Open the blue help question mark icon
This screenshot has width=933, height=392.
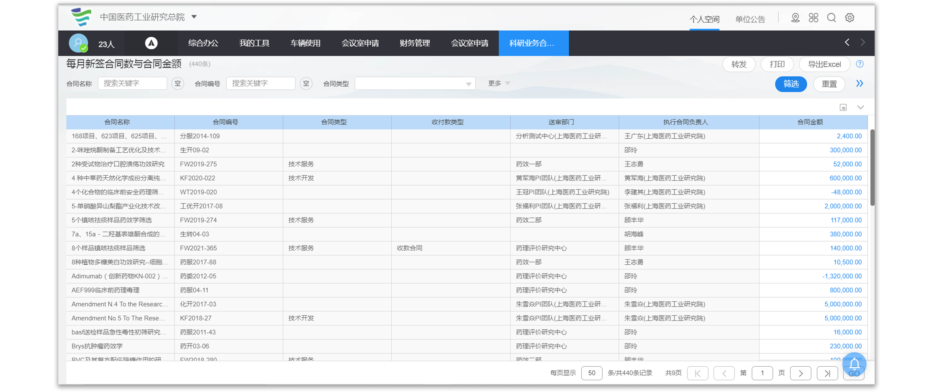pyautogui.click(x=860, y=64)
